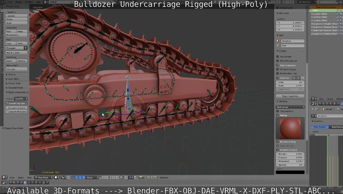Viewport: 343px width, 194px height.
Task: Click the Ambient Occlusion Strength slider
Action: (x=290, y=154)
